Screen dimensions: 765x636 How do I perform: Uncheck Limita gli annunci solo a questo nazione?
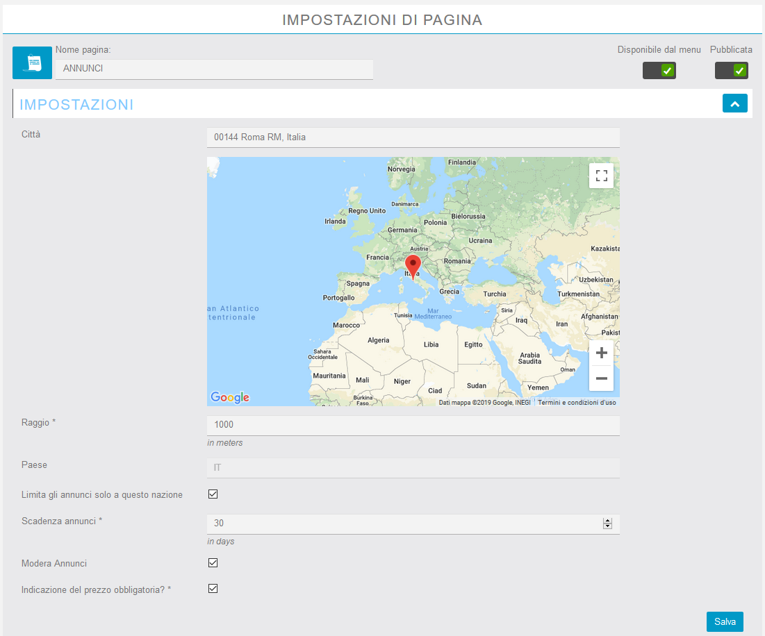213,494
